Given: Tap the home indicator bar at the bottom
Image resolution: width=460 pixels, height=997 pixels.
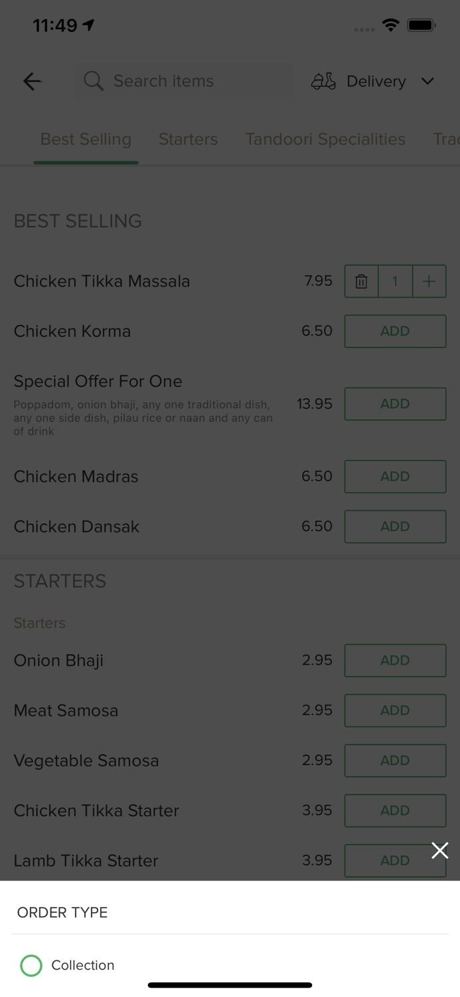Looking at the screenshot, I should pyautogui.click(x=230, y=985).
